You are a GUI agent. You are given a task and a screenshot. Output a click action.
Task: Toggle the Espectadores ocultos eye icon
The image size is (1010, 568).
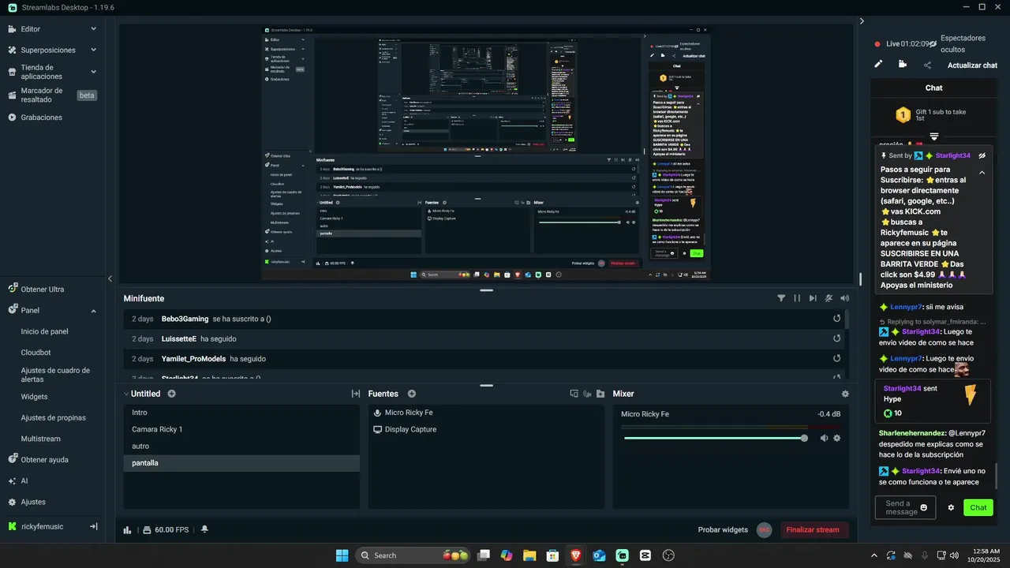(x=933, y=43)
